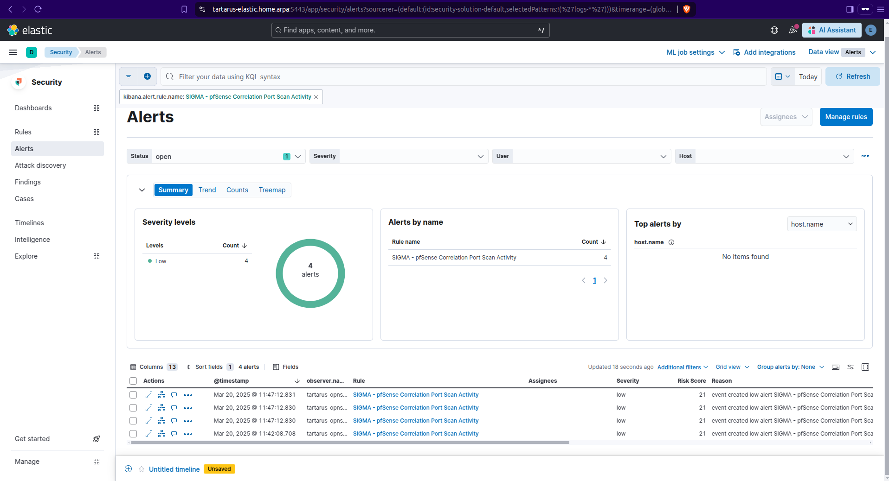
Task: Analyze event icon in second alert row
Action: (x=161, y=408)
